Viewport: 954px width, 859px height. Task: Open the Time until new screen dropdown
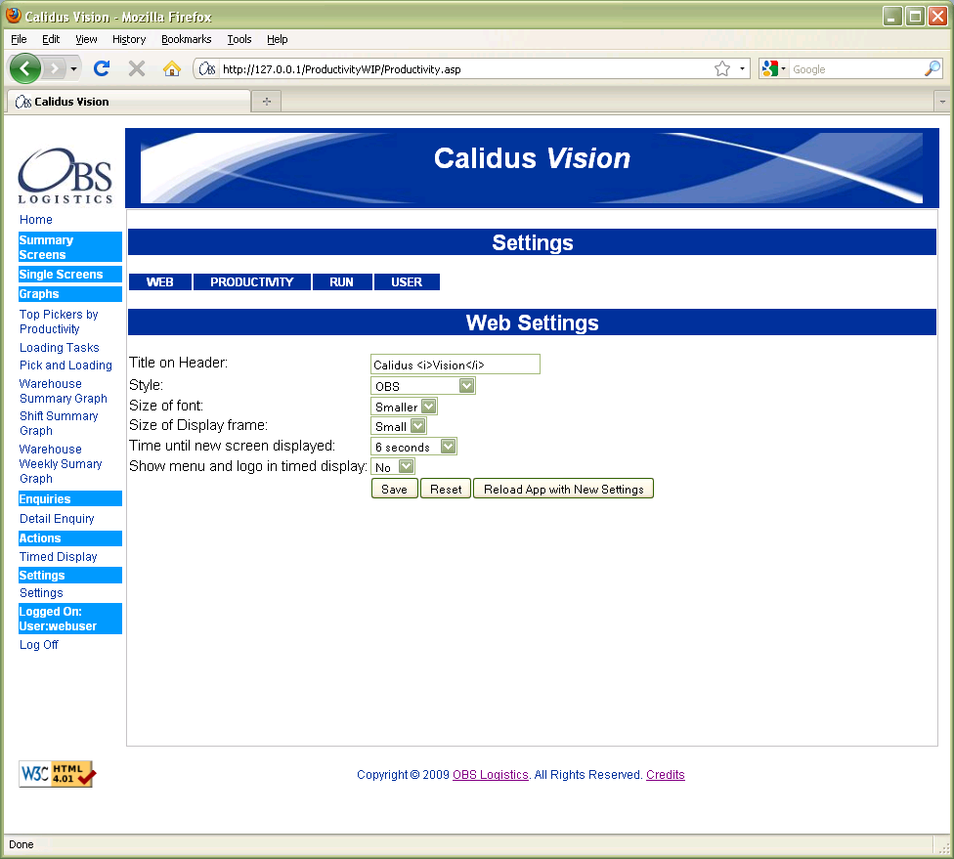[413, 447]
